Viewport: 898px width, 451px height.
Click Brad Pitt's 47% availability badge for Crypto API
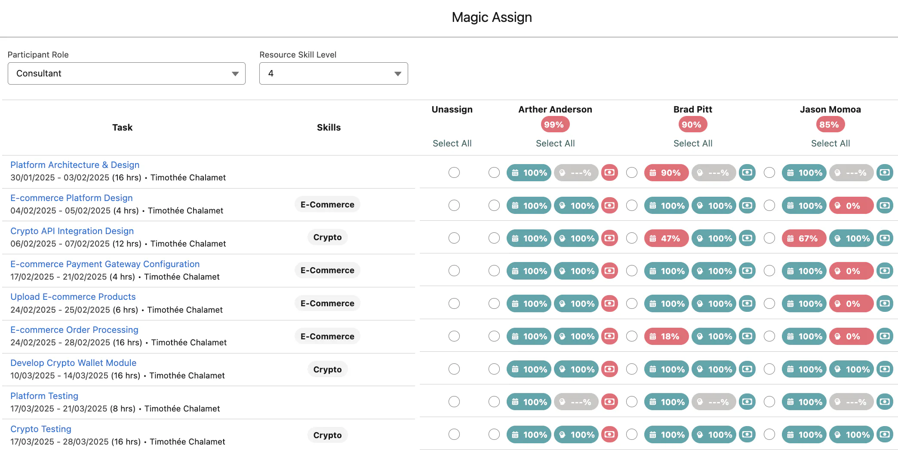pos(666,238)
